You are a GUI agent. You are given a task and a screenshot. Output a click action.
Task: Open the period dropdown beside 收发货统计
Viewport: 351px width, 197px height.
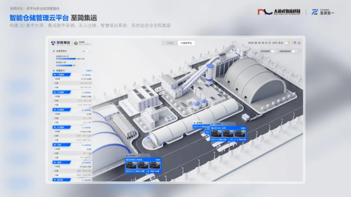(x=86, y=51)
